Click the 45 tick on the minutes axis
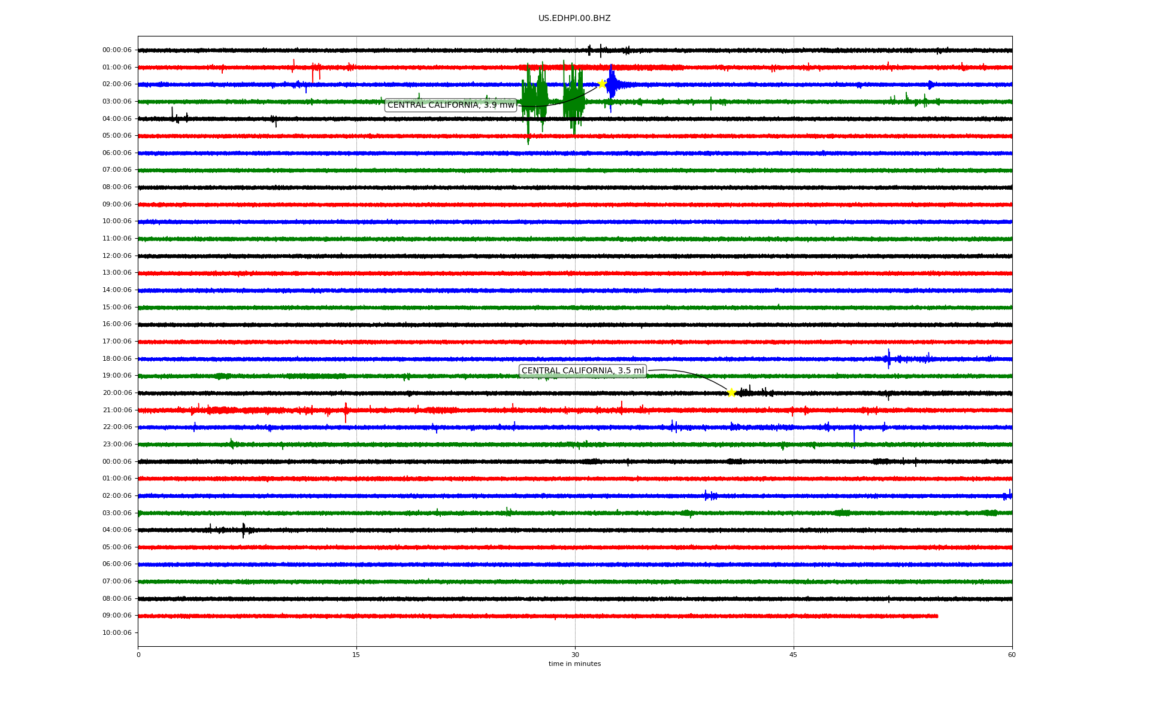This screenshot has width=1150, height=718. click(794, 655)
